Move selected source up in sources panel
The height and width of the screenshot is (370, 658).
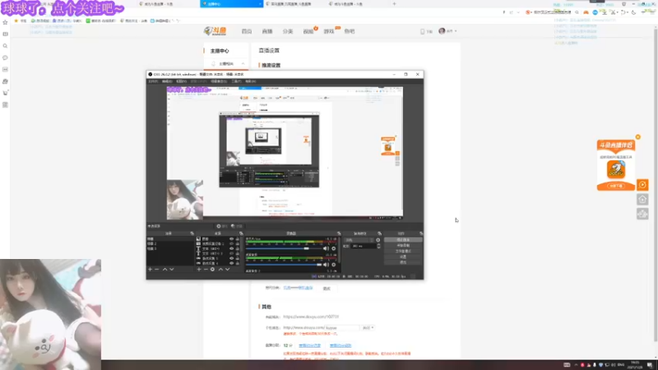(x=220, y=270)
